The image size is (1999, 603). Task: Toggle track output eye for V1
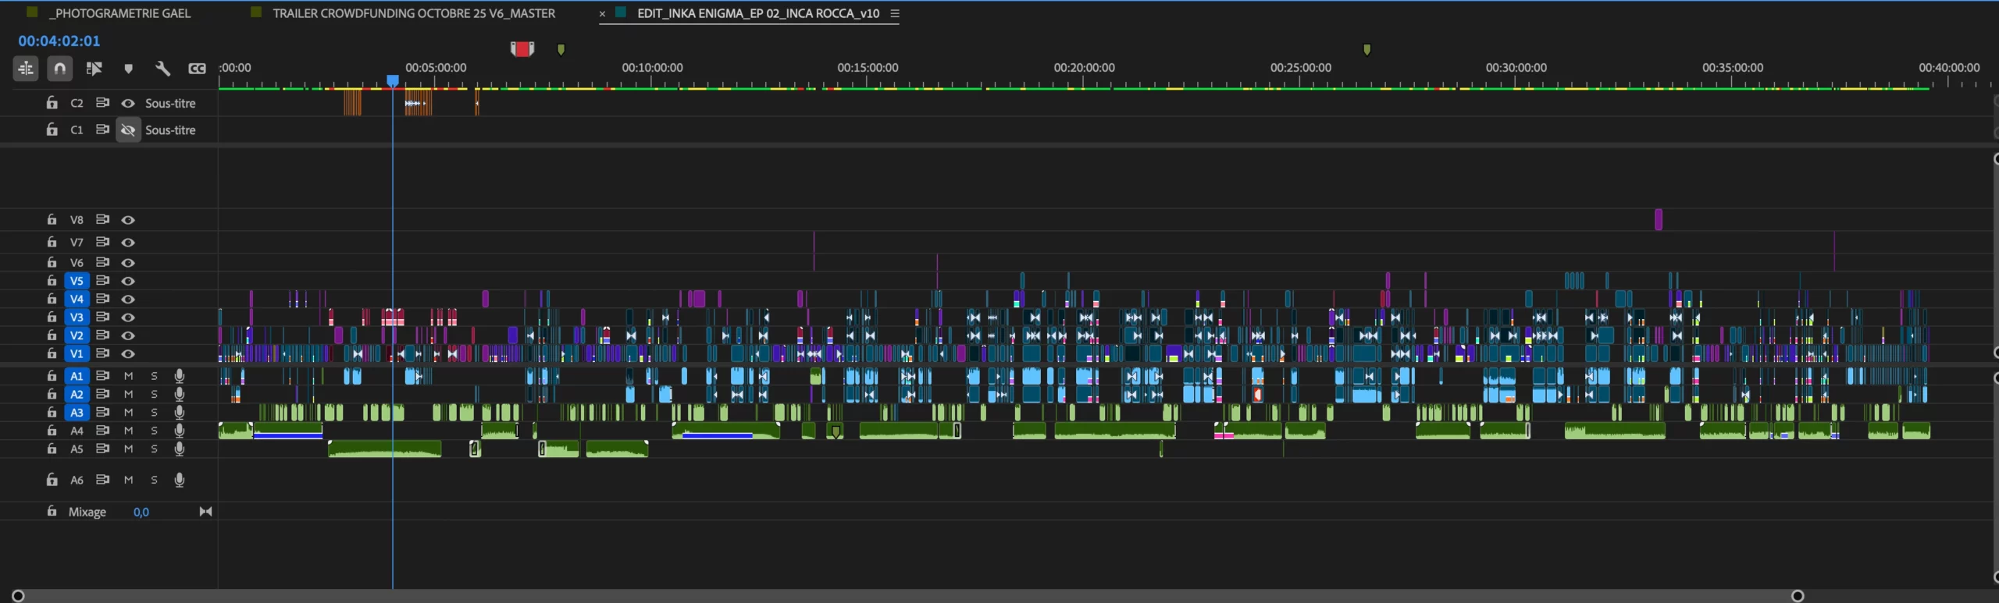point(128,353)
